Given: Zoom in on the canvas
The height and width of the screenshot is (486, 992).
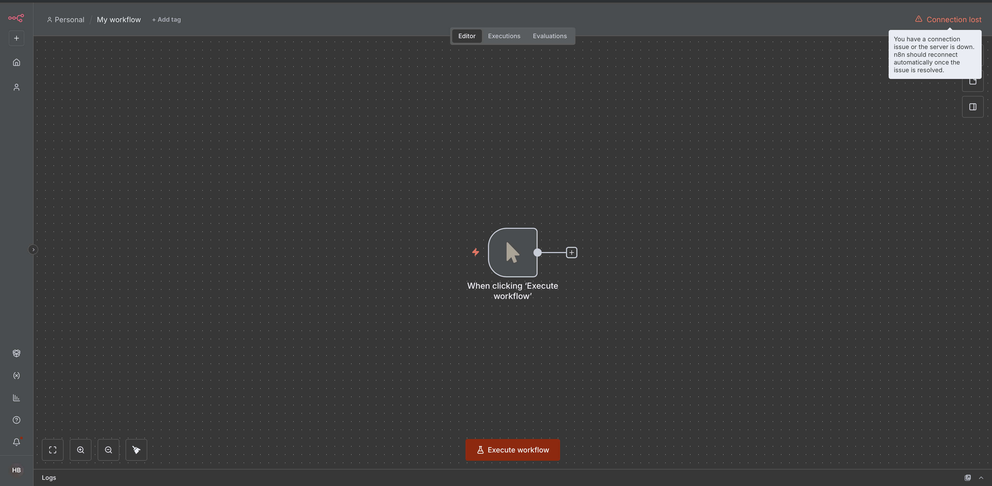Looking at the screenshot, I should [x=81, y=449].
